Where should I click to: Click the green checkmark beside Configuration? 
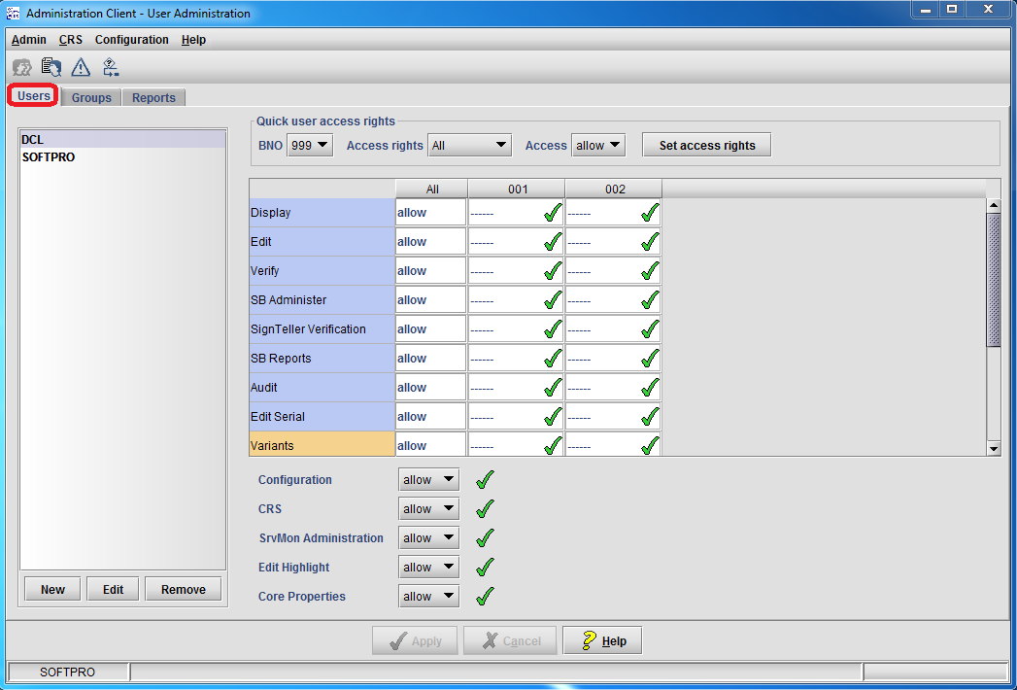coord(485,479)
